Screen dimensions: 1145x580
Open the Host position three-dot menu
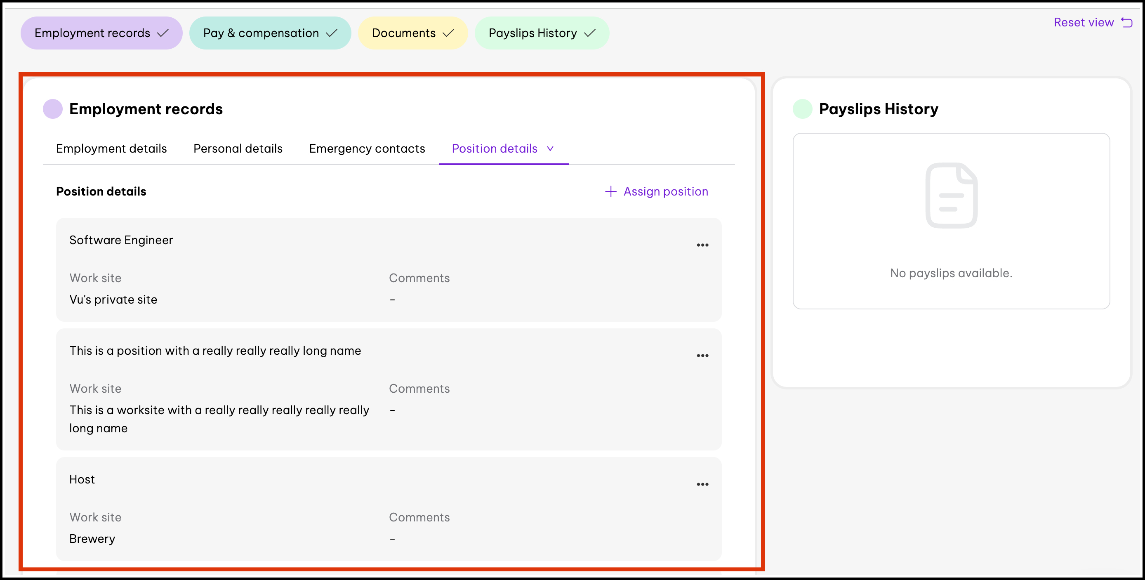[702, 484]
